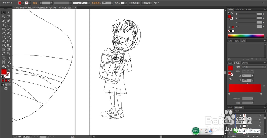Open the style (样式) dropdown
The width and height of the screenshot is (267, 138).
[x=125, y=3]
